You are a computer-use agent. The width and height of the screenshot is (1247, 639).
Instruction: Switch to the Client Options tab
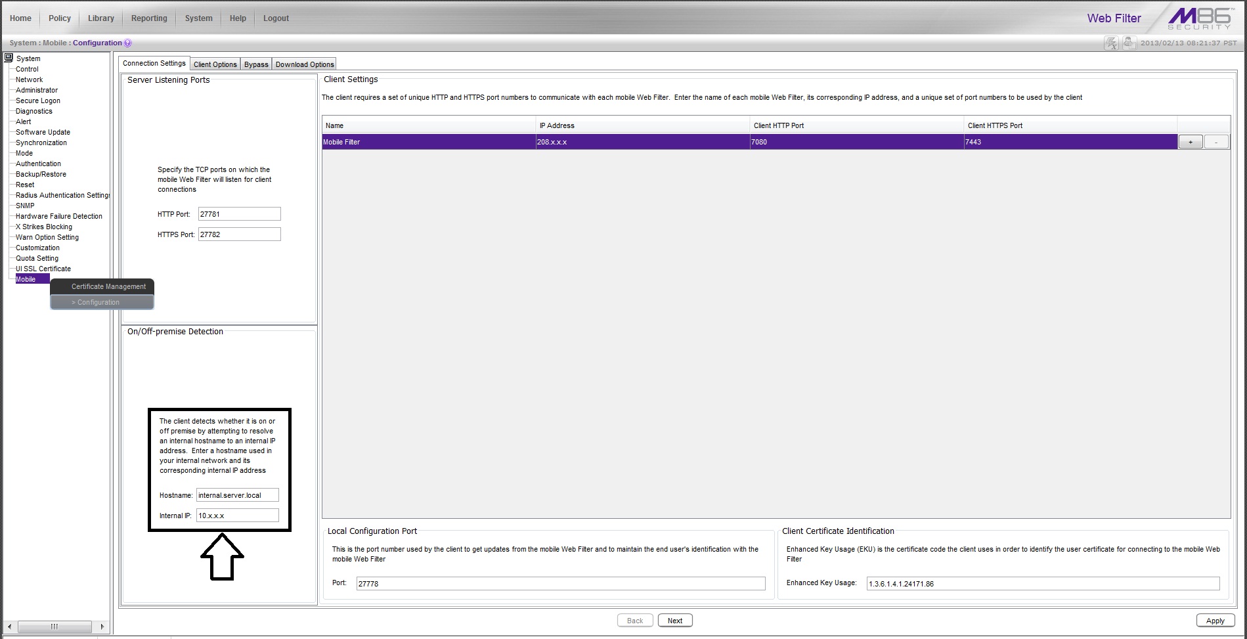pos(215,64)
